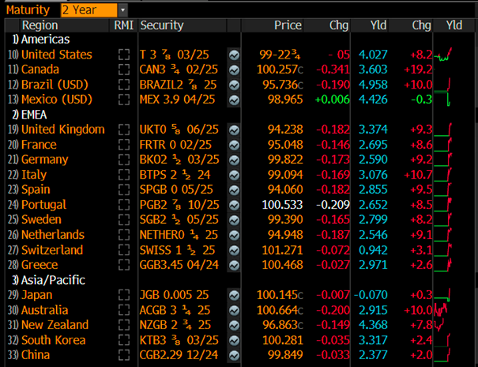Click the Australia yield sparkline chart

click(x=441, y=309)
